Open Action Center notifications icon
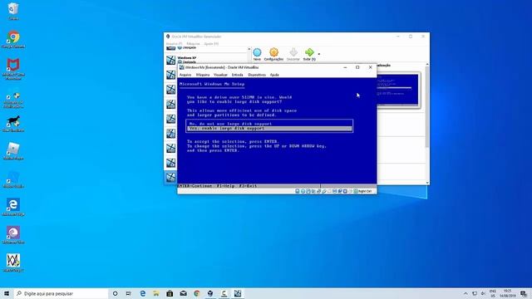532x299 pixels. click(x=524, y=293)
